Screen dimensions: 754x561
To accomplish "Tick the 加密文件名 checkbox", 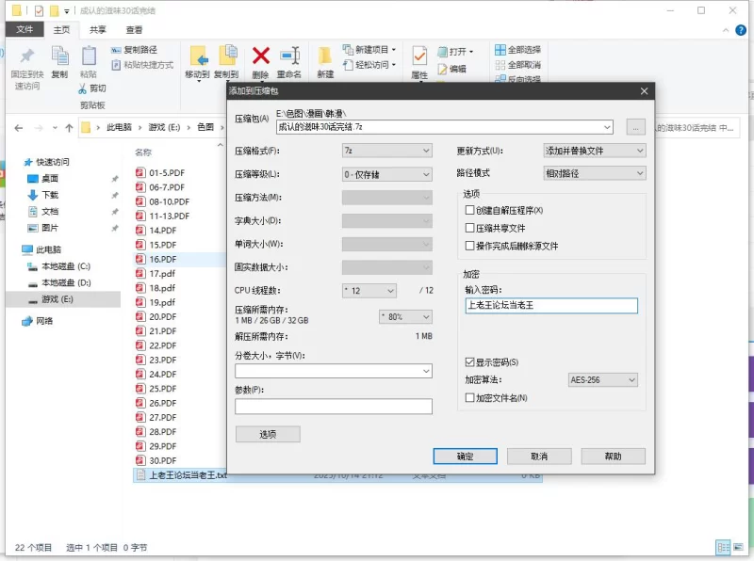I will tap(470, 398).
